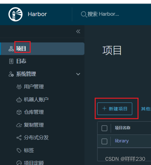The width and height of the screenshot is (151, 165).
Task: Click the 日志 logs document icon
Action: point(11,61)
